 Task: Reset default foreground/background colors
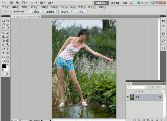pyautogui.click(x=3, y=70)
